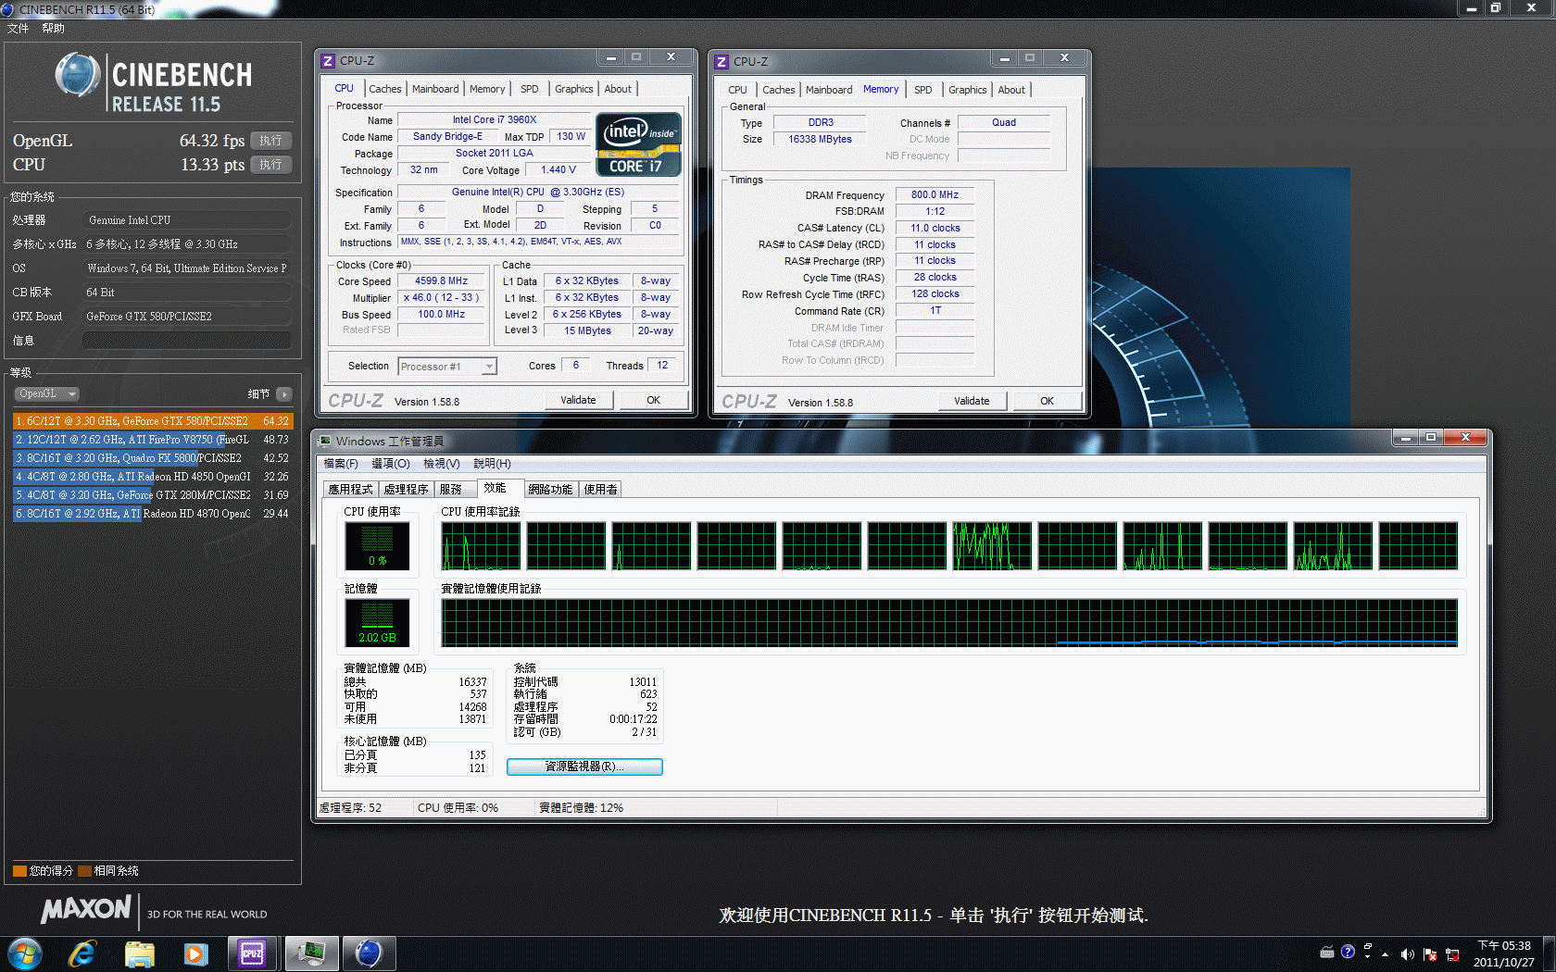Click OK in left CPU-Z window
Screen dimensions: 1556x972
coord(654,400)
